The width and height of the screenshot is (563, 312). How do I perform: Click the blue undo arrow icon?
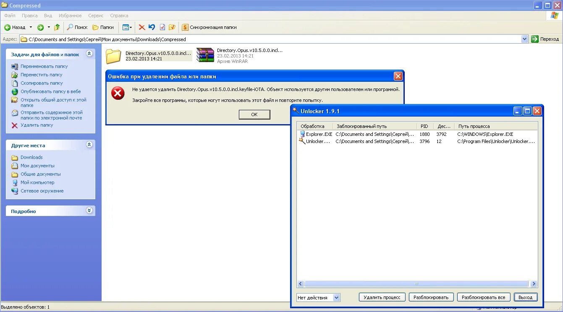click(x=152, y=27)
